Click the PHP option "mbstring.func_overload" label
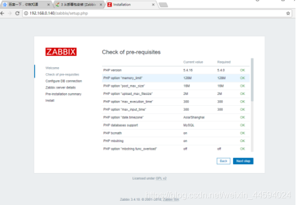 pos(130,149)
